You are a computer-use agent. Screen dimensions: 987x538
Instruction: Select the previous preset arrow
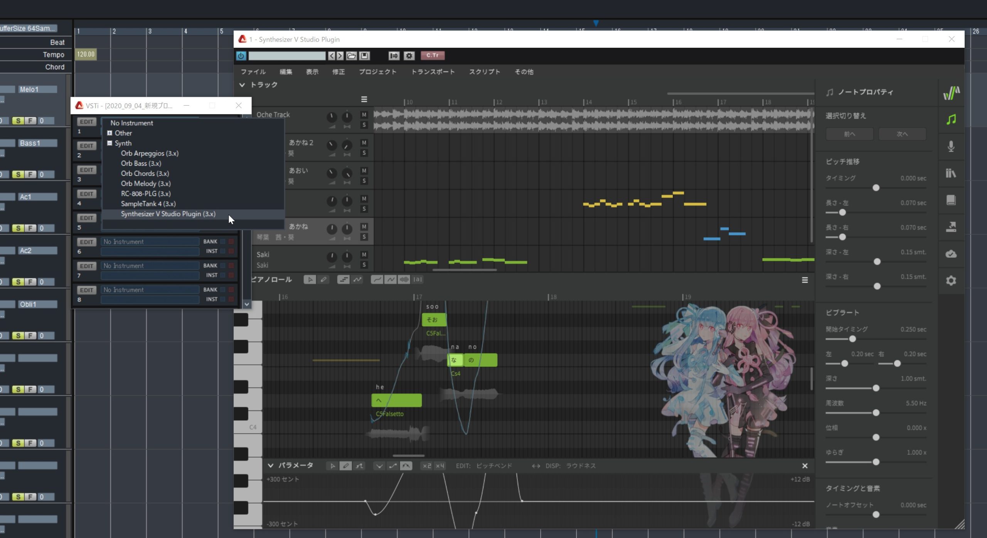click(332, 56)
